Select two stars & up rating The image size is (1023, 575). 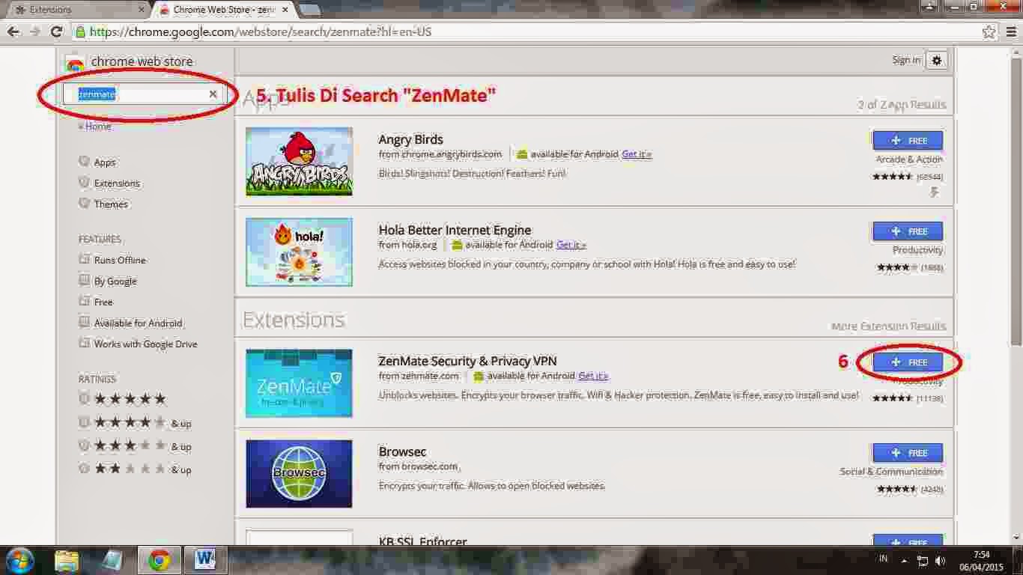tap(84, 469)
